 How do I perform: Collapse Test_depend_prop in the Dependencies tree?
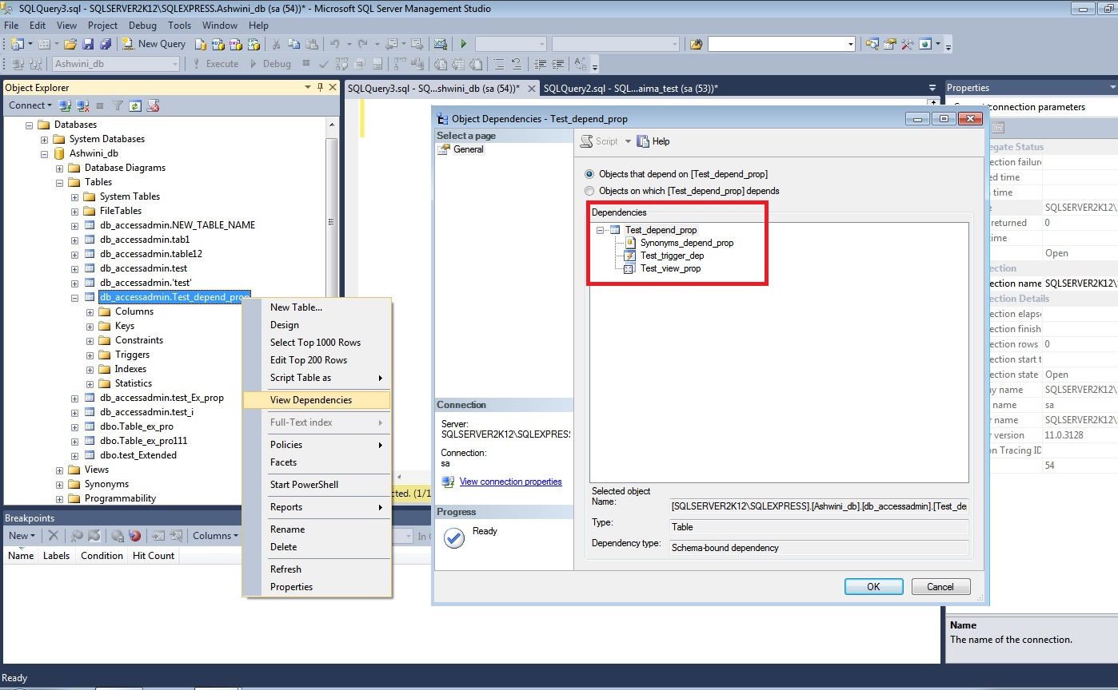click(601, 230)
